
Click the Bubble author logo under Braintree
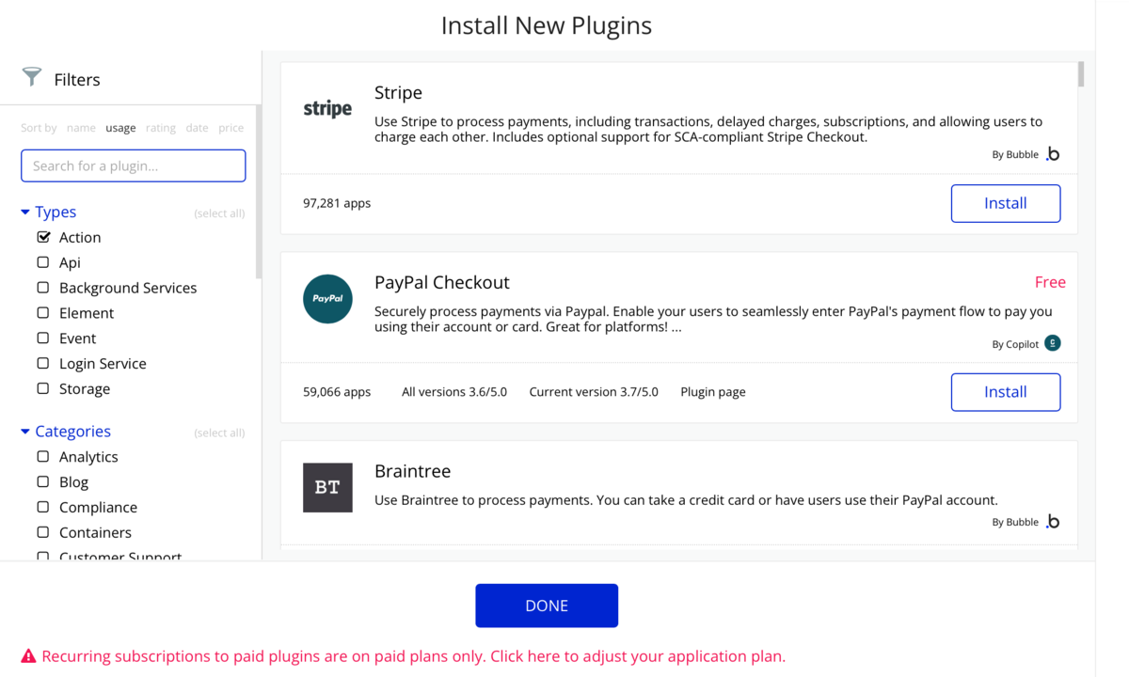click(x=1053, y=522)
